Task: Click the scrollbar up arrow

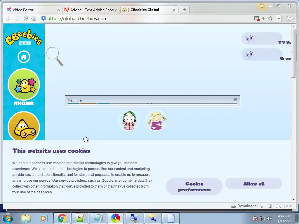Action: [x=293, y=26]
